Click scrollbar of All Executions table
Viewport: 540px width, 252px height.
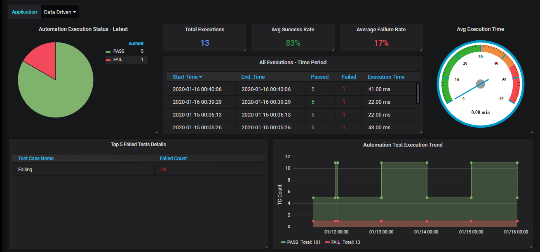click(418, 93)
